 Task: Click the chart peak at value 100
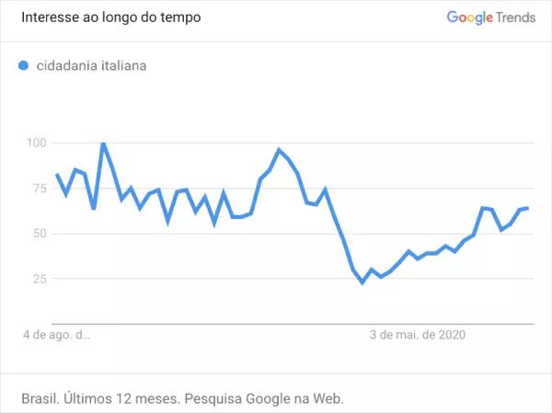click(103, 143)
